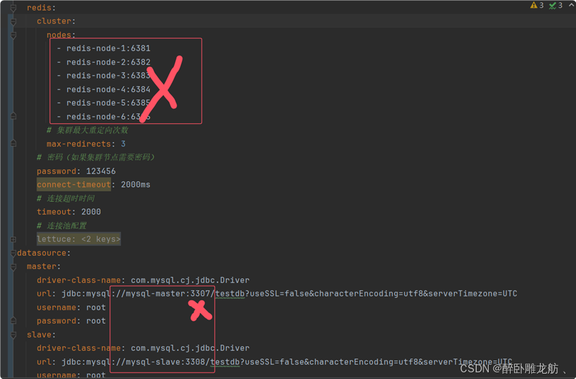Collapse the cluster block fold marker
This screenshot has width=576, height=379.
[x=13, y=22]
